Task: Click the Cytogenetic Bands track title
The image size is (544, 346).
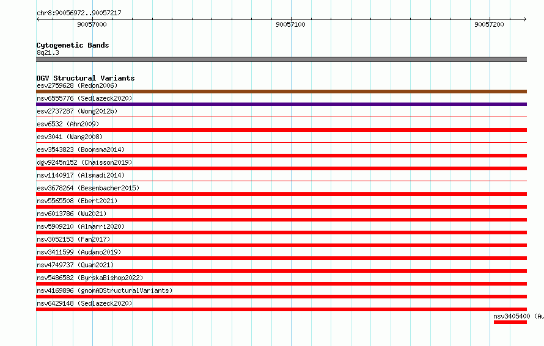Action: (73, 45)
